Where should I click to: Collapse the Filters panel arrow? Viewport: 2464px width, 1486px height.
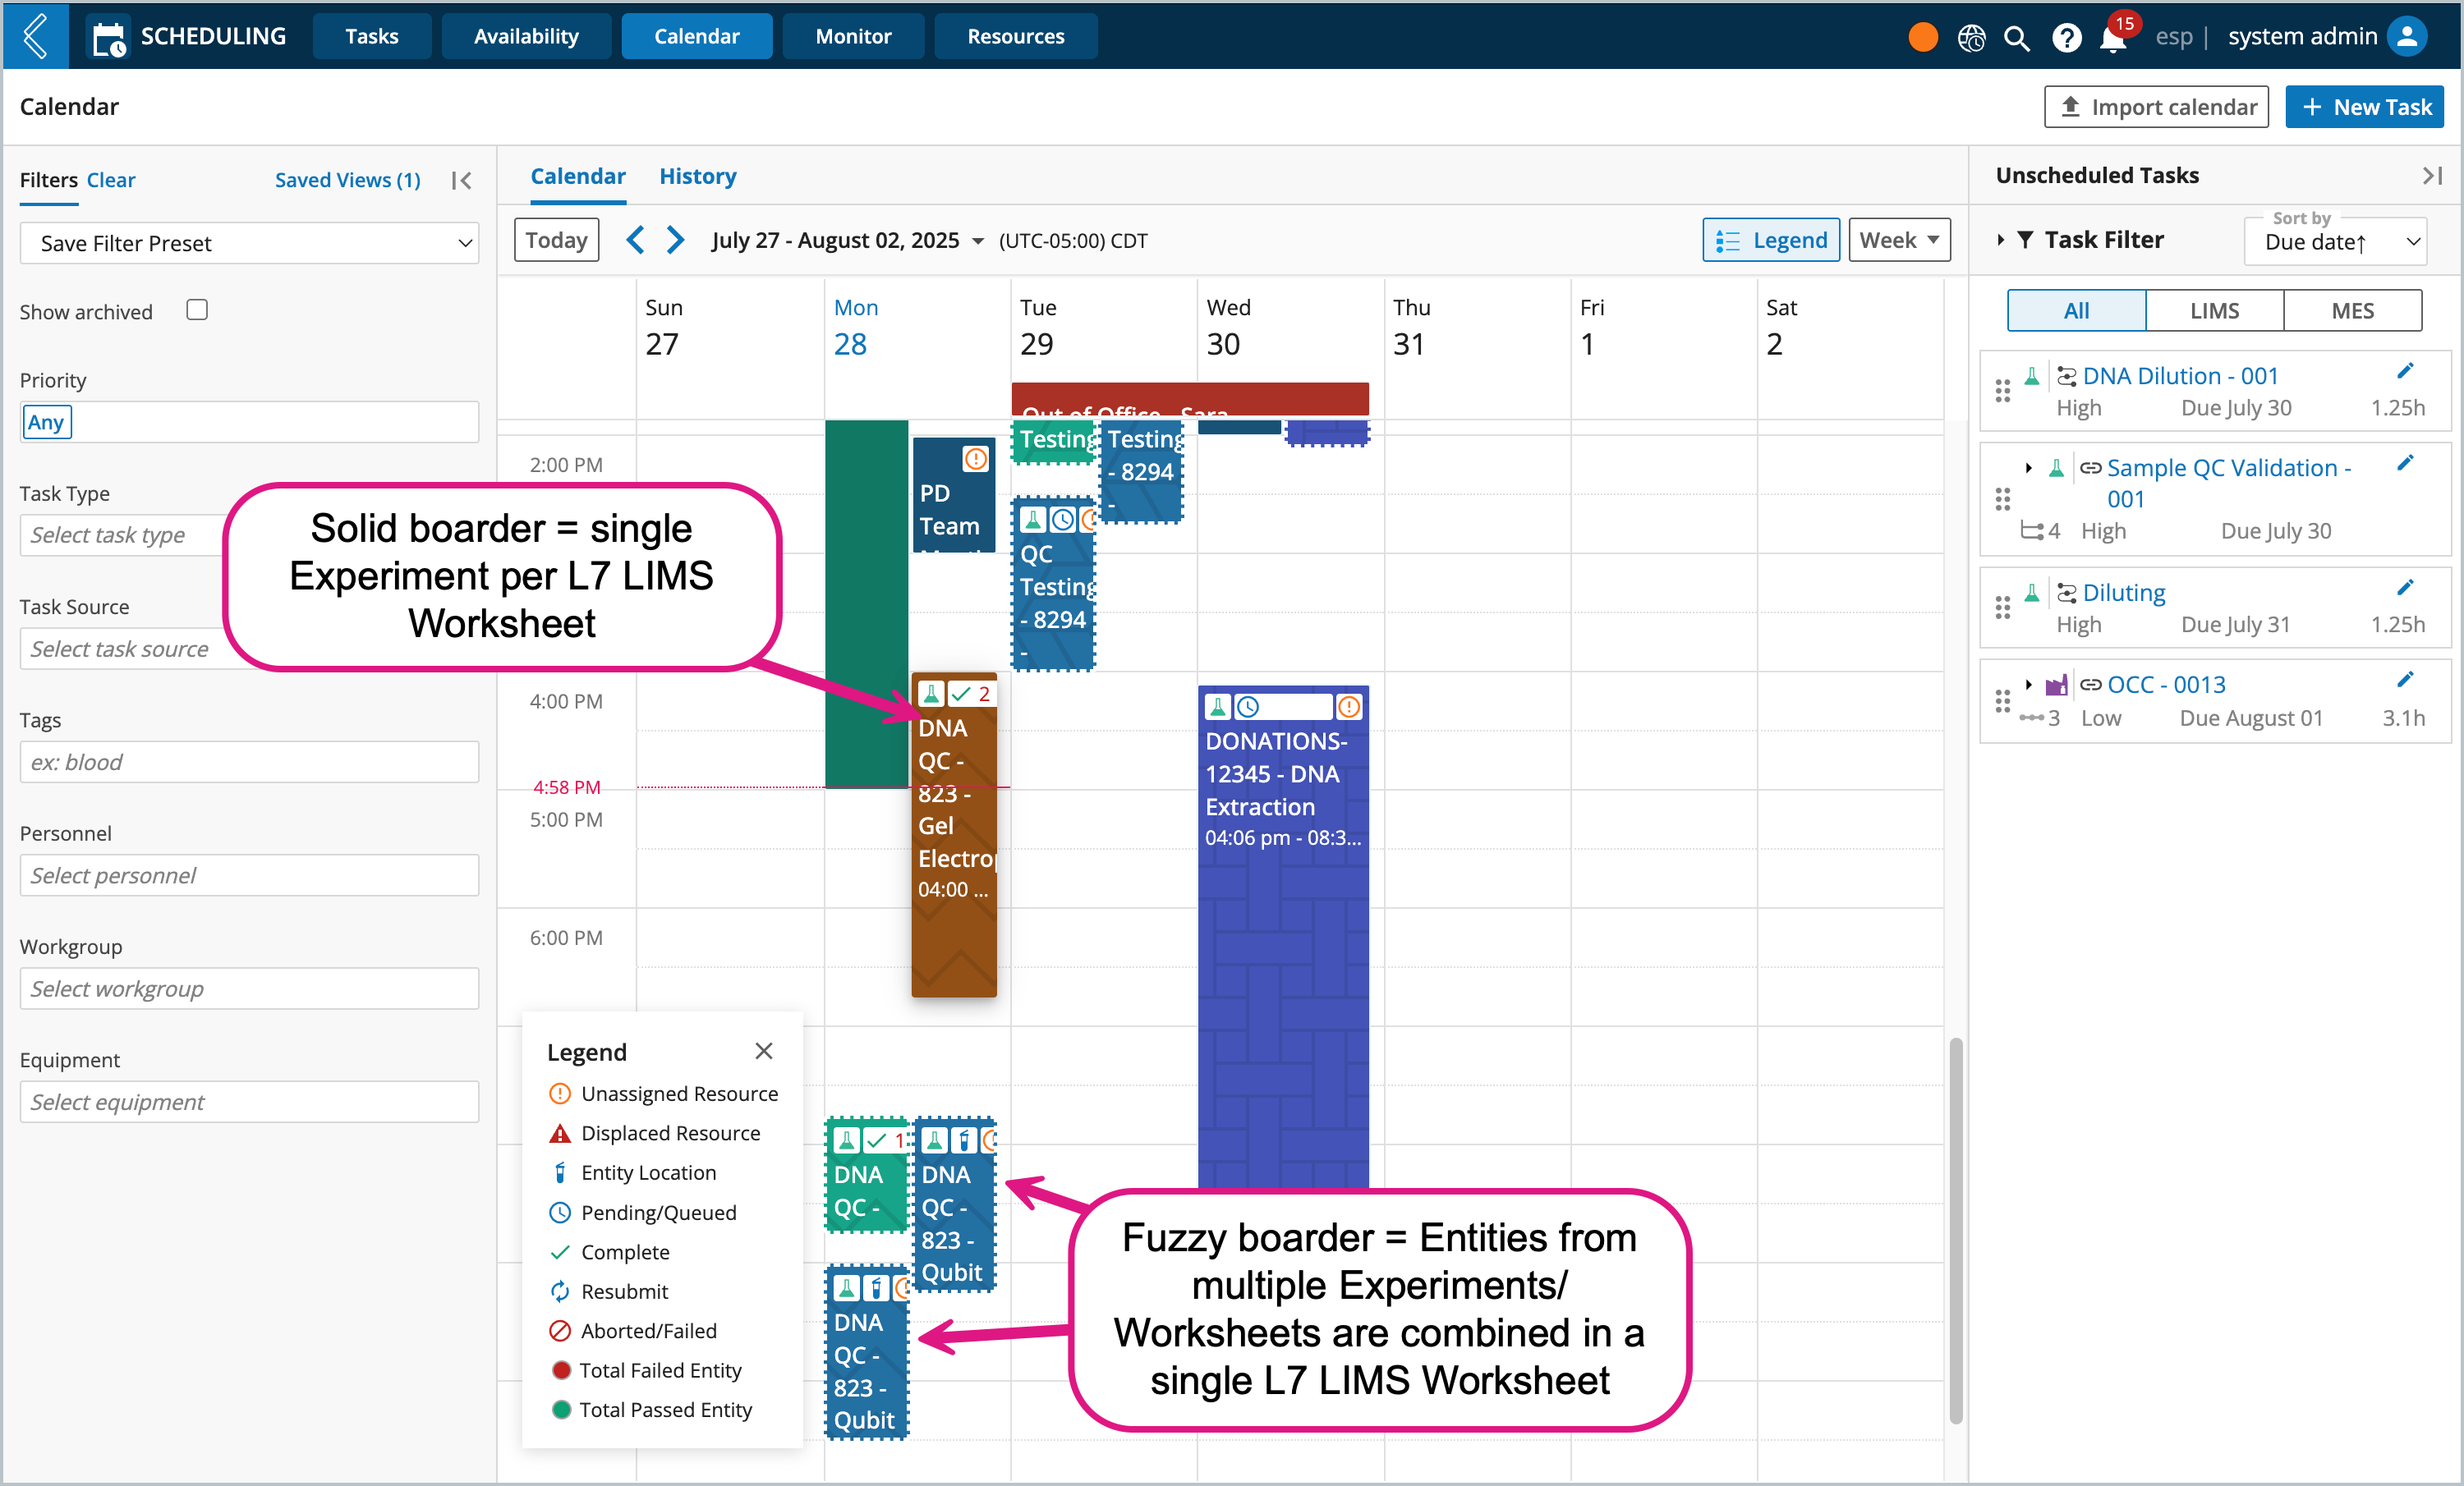(x=461, y=181)
